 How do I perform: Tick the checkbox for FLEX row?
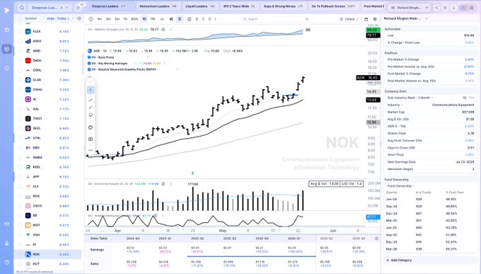(x=20, y=31)
